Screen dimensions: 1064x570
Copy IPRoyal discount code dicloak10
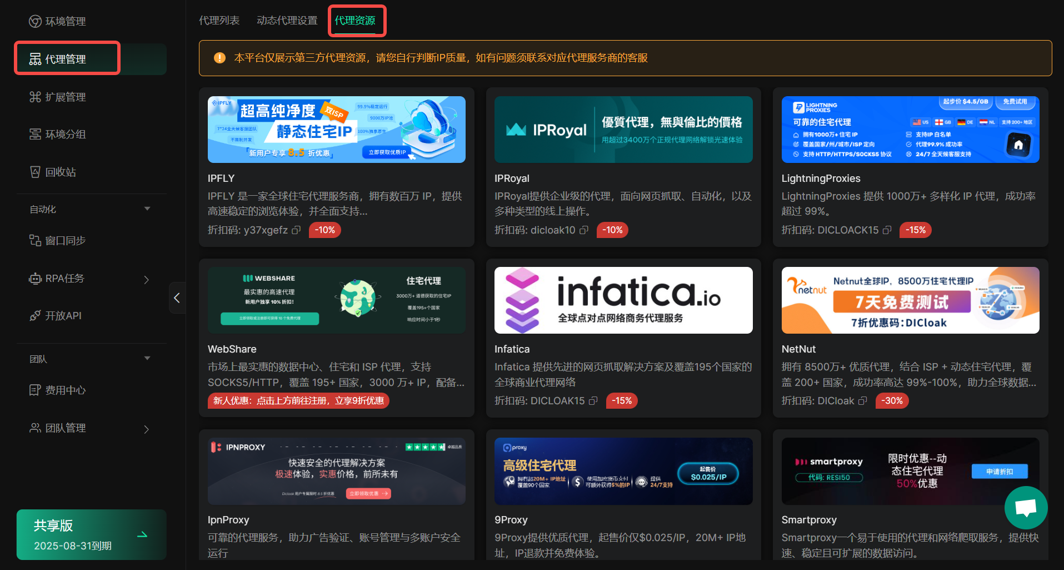[584, 230]
